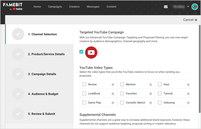
Task: Click the page vertical scrollbar
Action: pos(200,69)
